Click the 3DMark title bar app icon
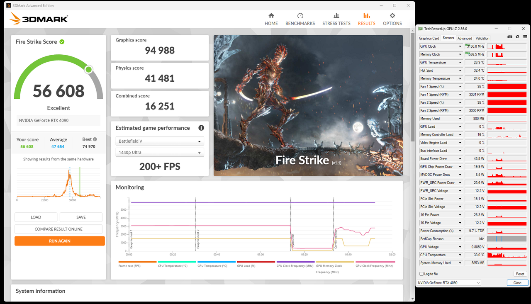 pyautogui.click(x=9, y=5)
